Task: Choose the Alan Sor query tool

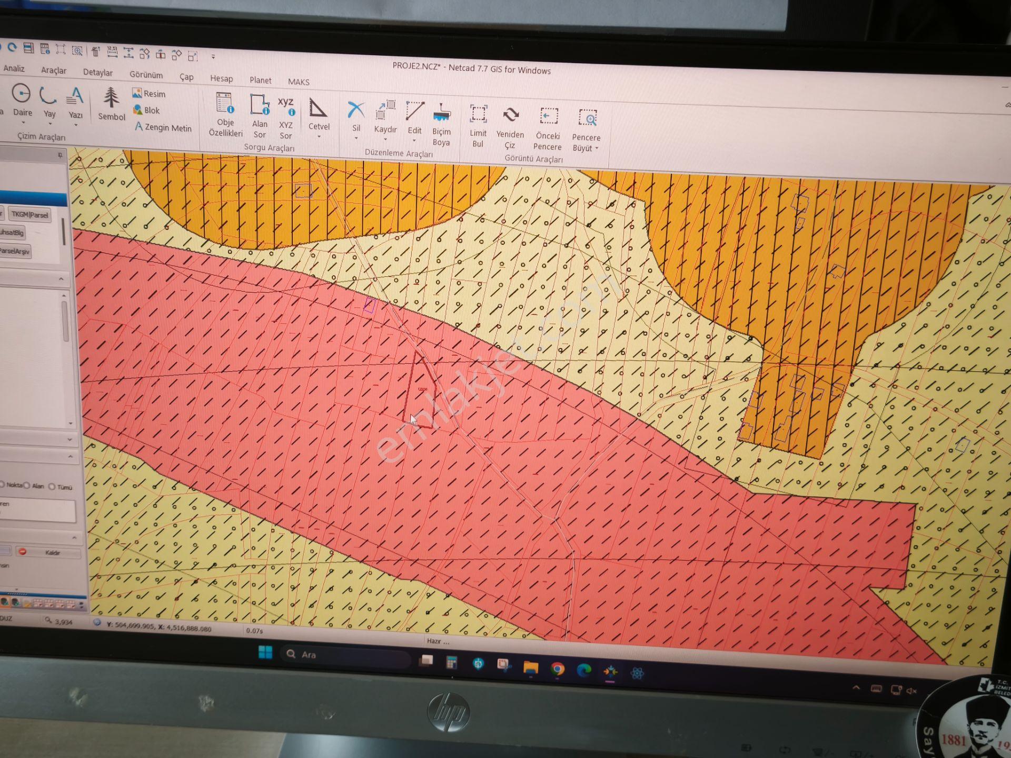Action: [x=260, y=116]
